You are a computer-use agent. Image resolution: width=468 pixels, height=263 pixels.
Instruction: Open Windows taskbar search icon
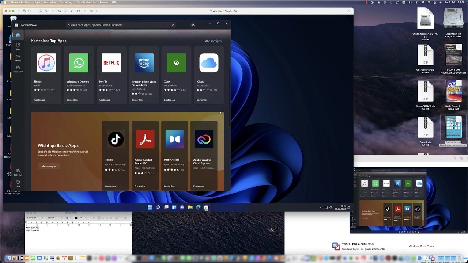158,207
